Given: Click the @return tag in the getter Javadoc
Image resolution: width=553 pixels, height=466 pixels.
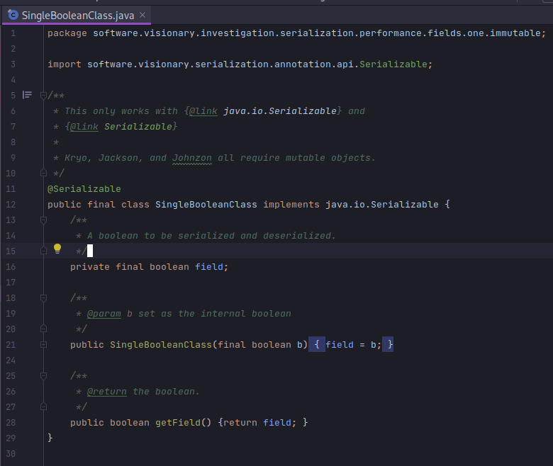Looking at the screenshot, I should [107, 392].
